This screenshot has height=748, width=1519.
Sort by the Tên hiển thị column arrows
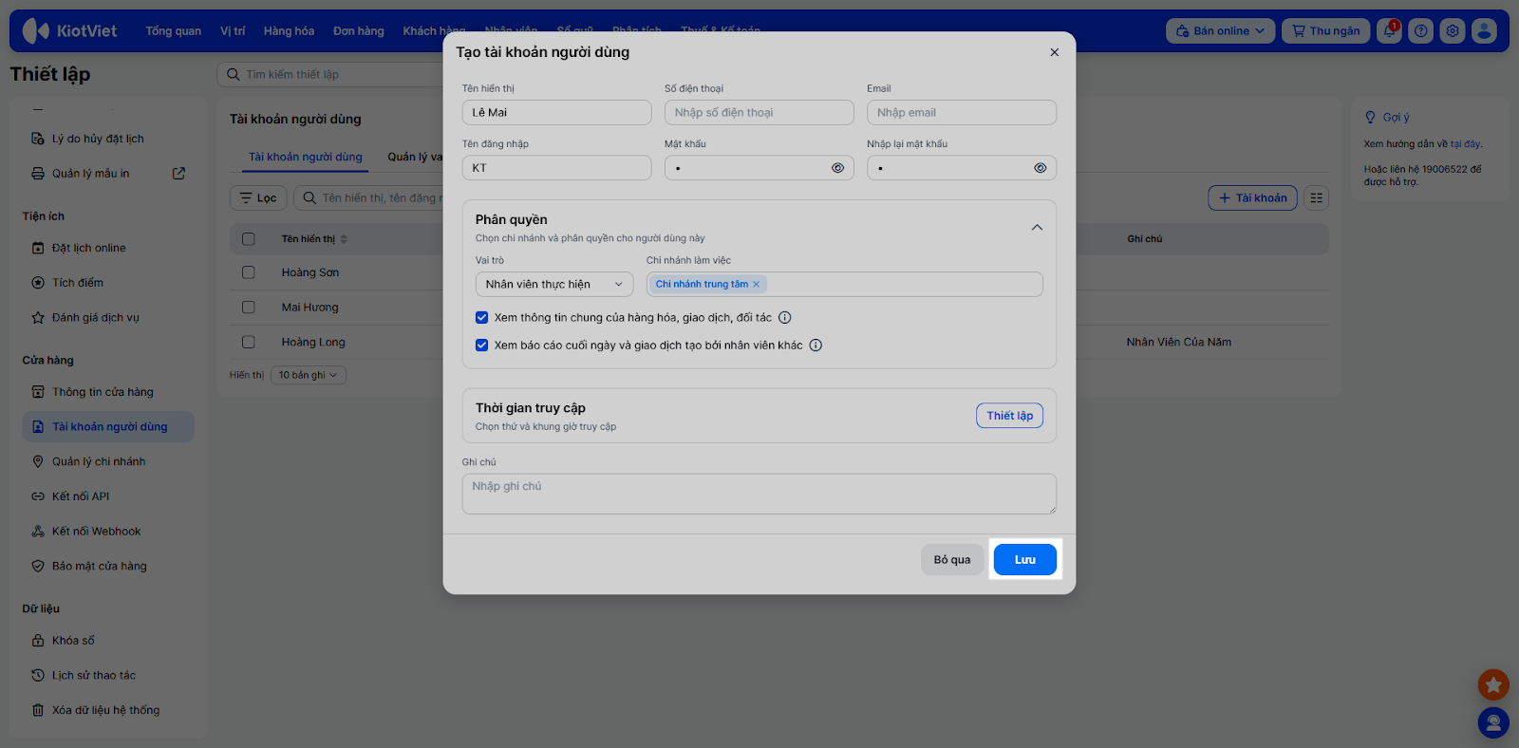point(344,239)
